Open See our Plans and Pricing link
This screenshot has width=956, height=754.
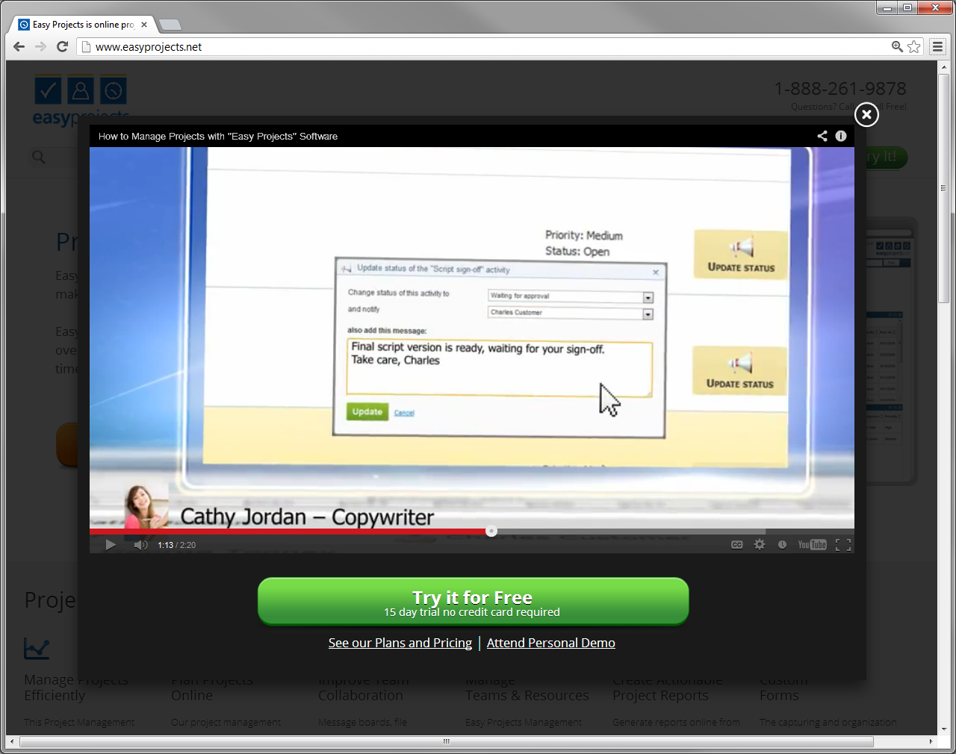pos(400,643)
